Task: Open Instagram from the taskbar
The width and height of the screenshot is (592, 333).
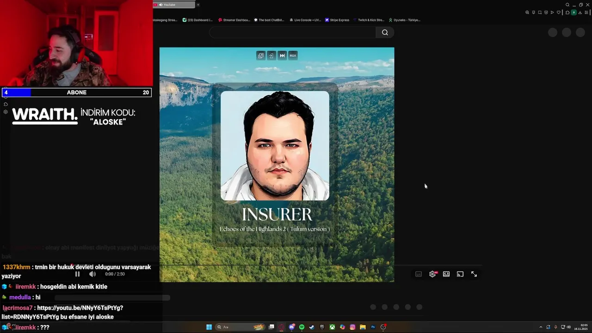Action: pos(352,327)
